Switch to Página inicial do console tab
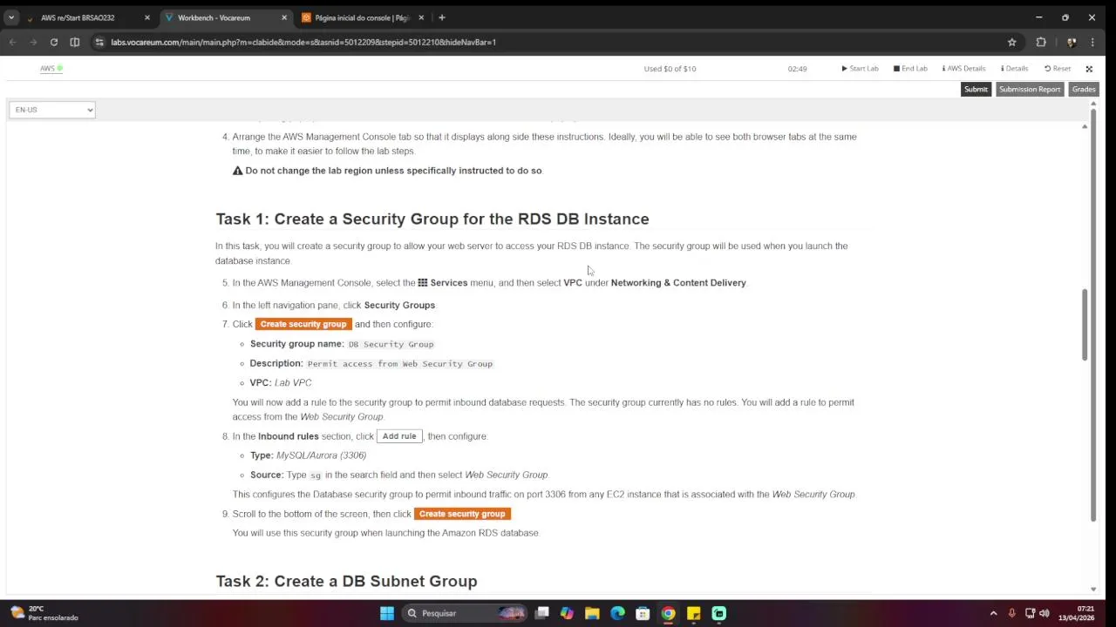The height and width of the screenshot is (627, 1116). 362,17
